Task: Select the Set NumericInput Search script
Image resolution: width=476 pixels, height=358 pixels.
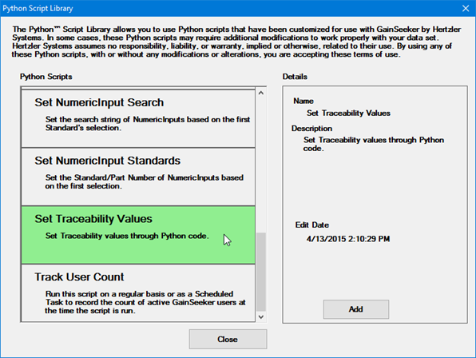Action: (x=138, y=119)
